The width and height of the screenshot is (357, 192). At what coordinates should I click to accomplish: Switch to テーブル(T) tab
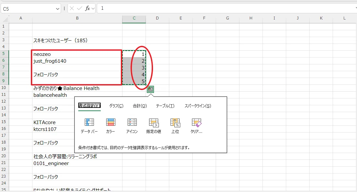(165, 106)
